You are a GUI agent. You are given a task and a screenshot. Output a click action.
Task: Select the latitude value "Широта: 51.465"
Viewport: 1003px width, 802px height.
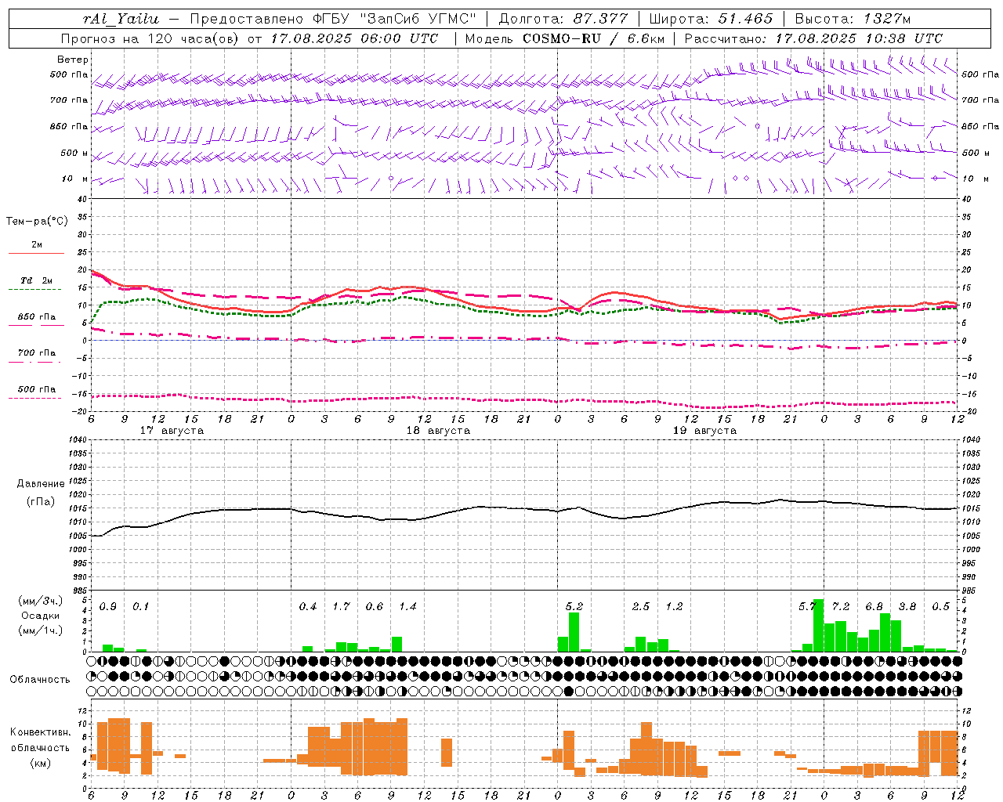coord(712,19)
